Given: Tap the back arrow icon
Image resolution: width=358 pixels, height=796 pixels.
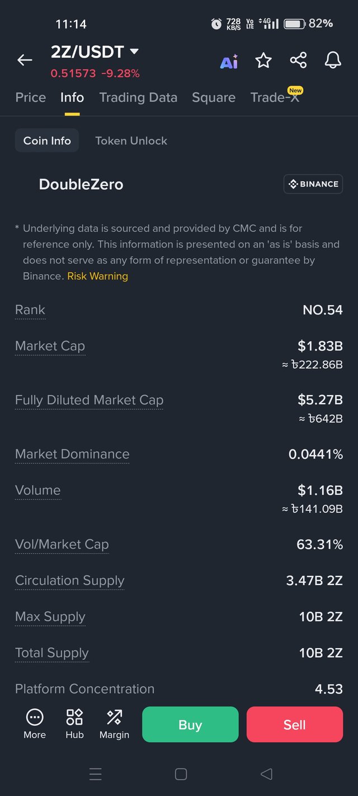Looking at the screenshot, I should point(25,60).
